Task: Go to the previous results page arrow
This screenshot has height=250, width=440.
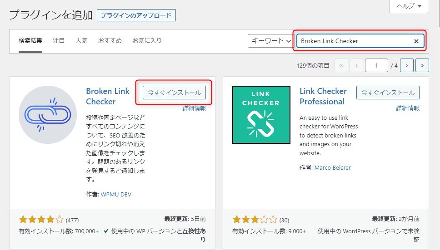Action: point(356,65)
